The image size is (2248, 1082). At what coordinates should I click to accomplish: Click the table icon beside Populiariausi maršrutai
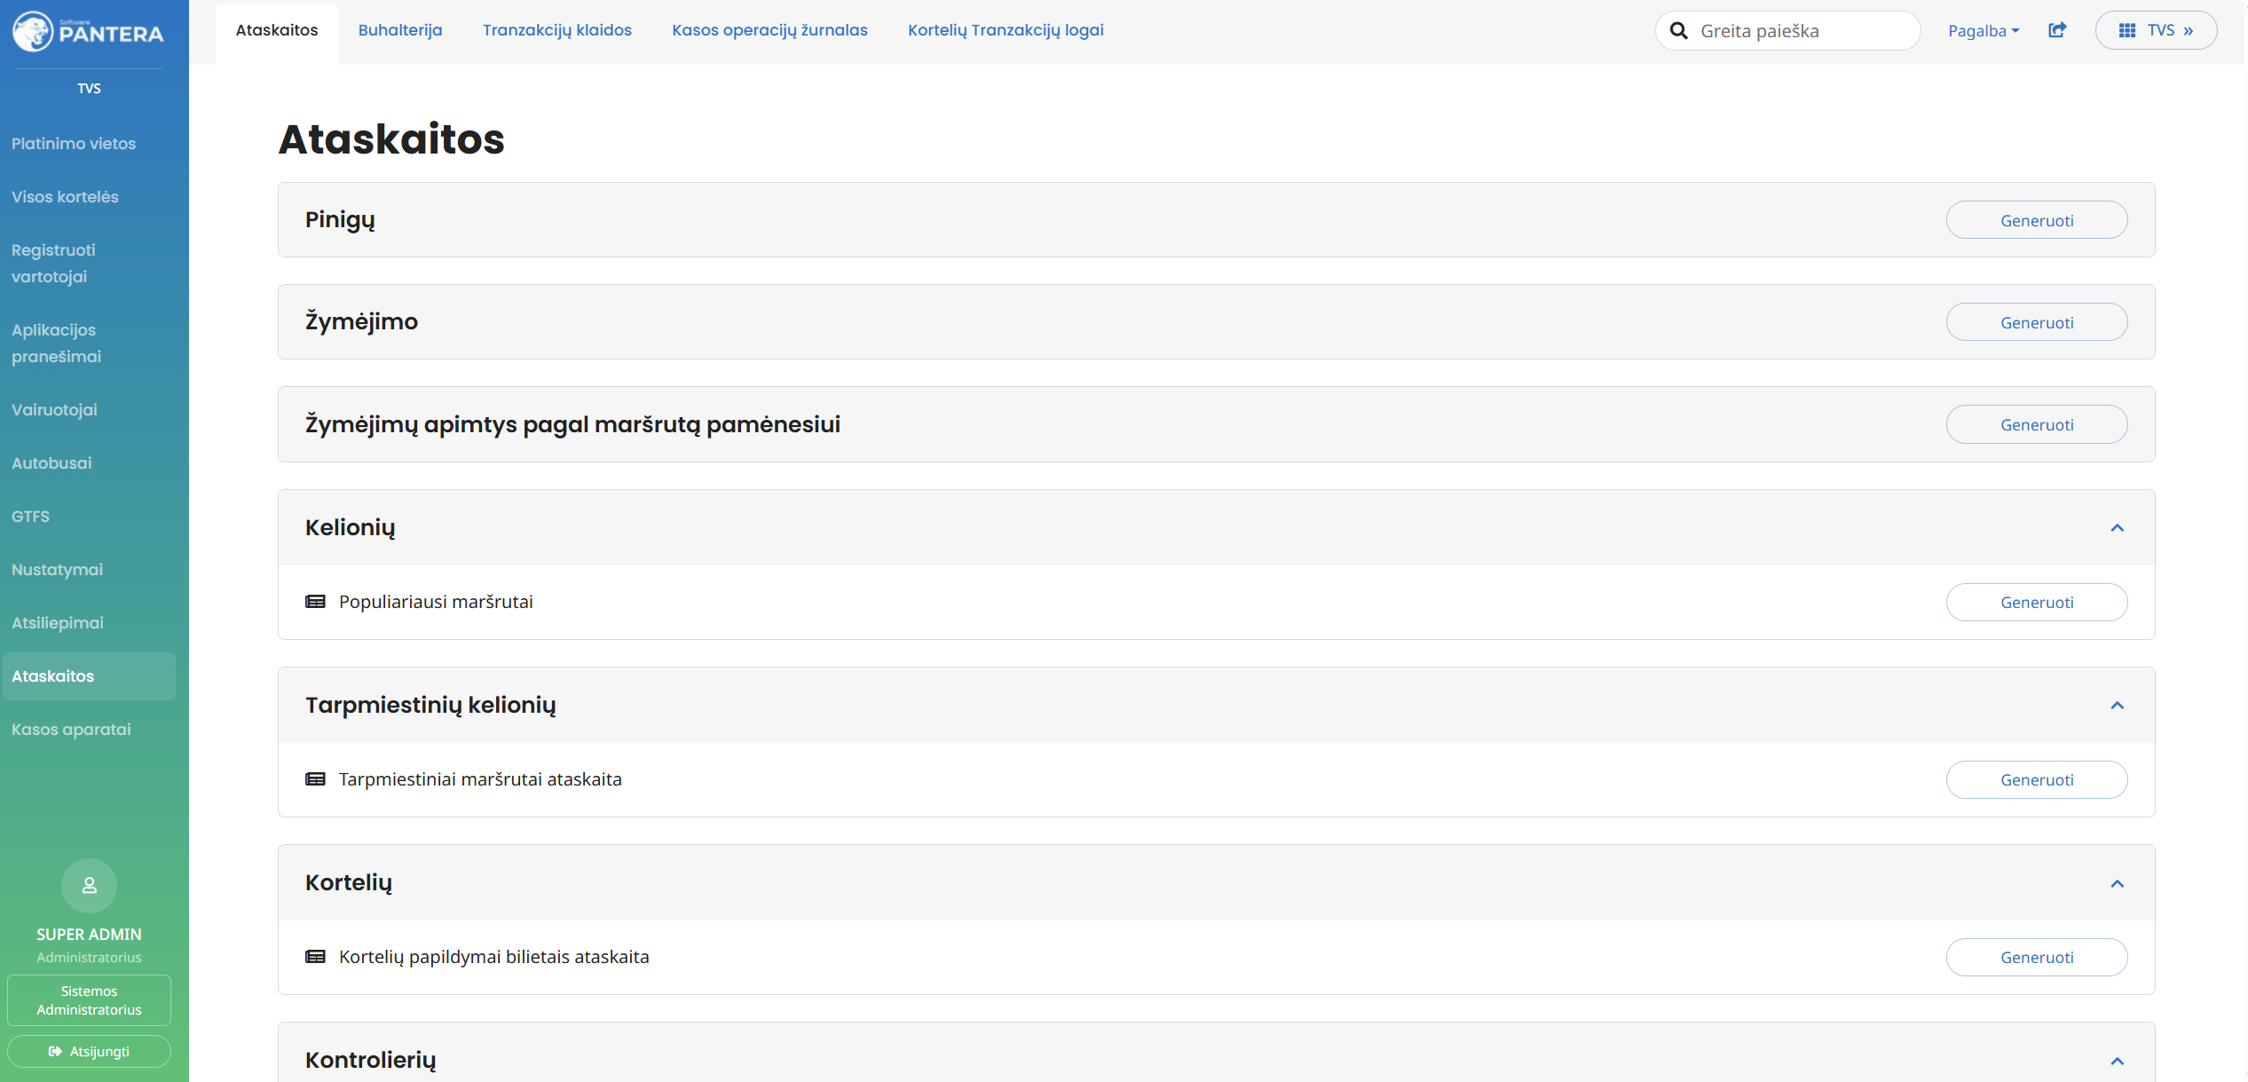(315, 602)
